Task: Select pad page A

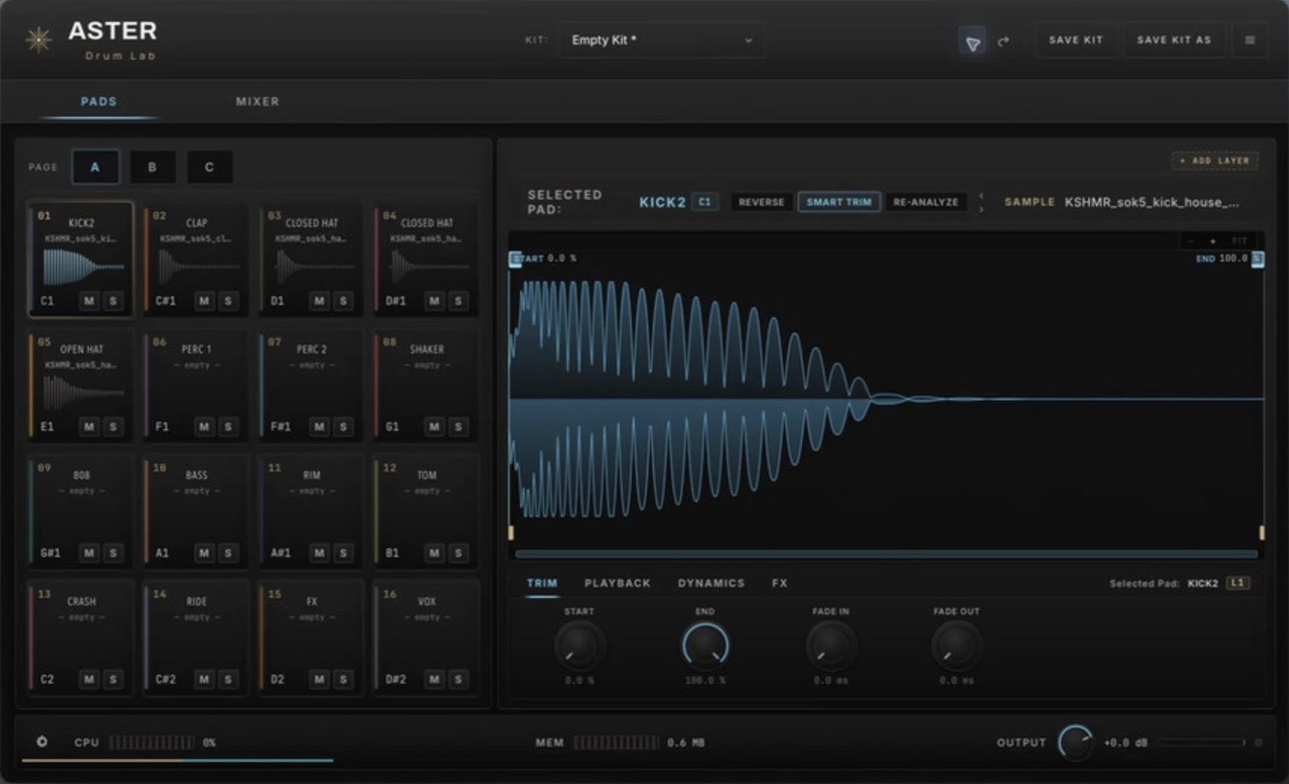Action: point(95,167)
